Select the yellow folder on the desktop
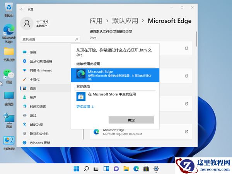The image size is (232, 174). [9, 55]
